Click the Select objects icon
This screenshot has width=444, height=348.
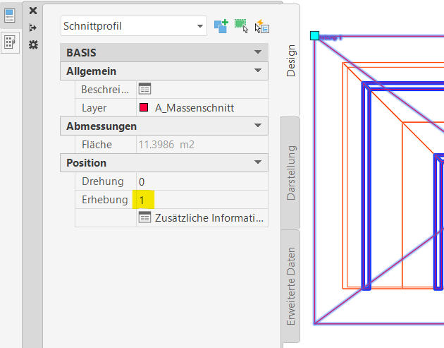[242, 26]
